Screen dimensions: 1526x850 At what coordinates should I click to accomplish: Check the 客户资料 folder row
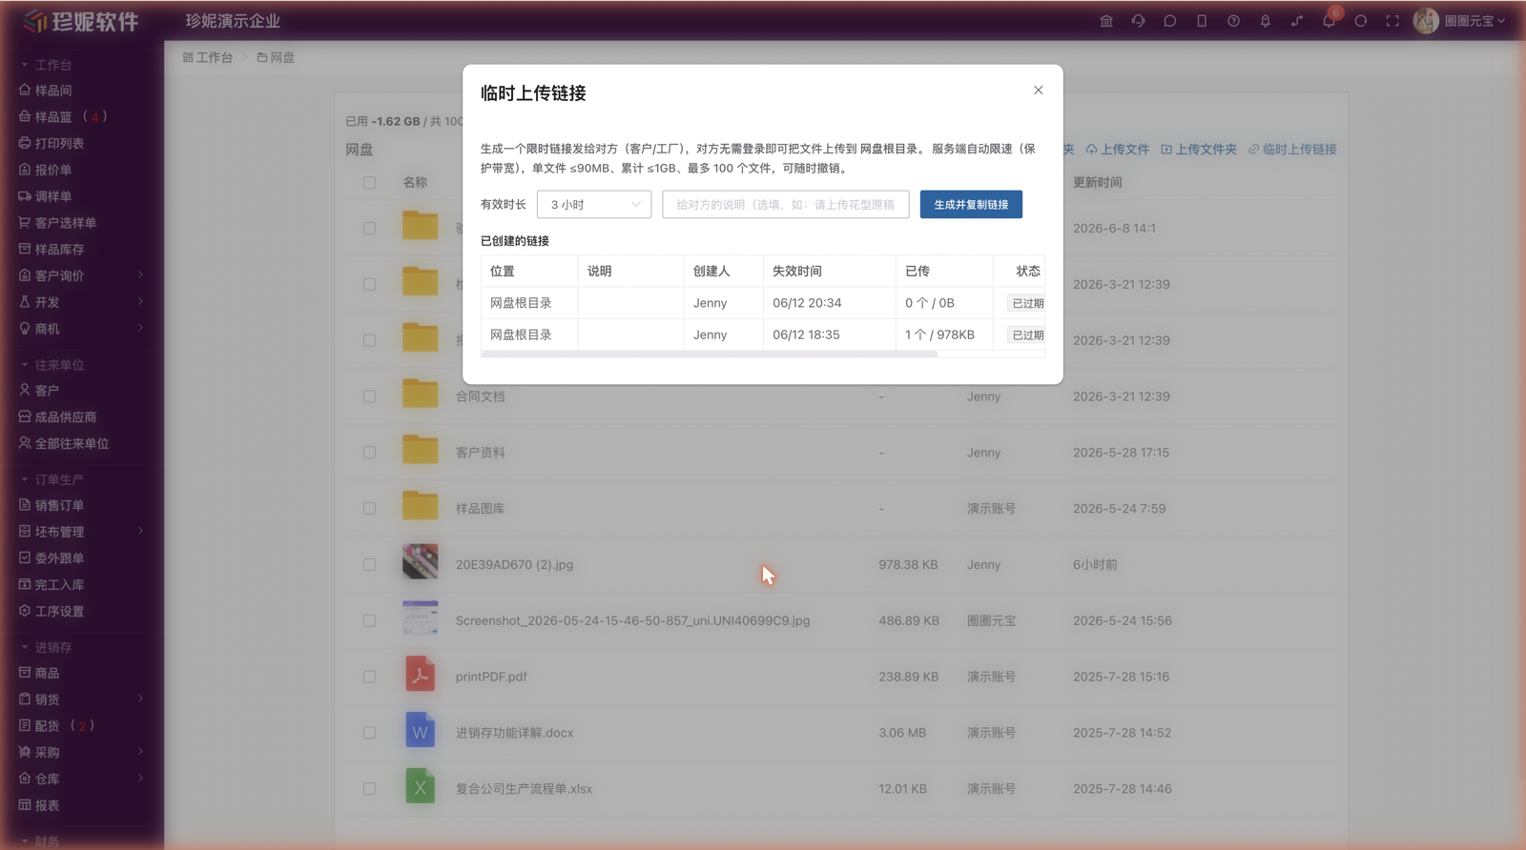coord(369,453)
